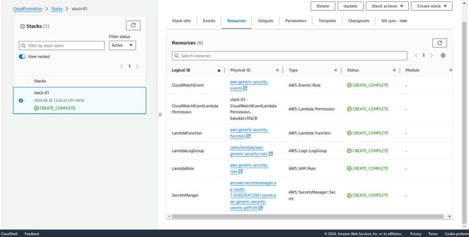Viewport: 469px width, 237px height.
Task: Open Terms footer link
Action: [x=433, y=234]
